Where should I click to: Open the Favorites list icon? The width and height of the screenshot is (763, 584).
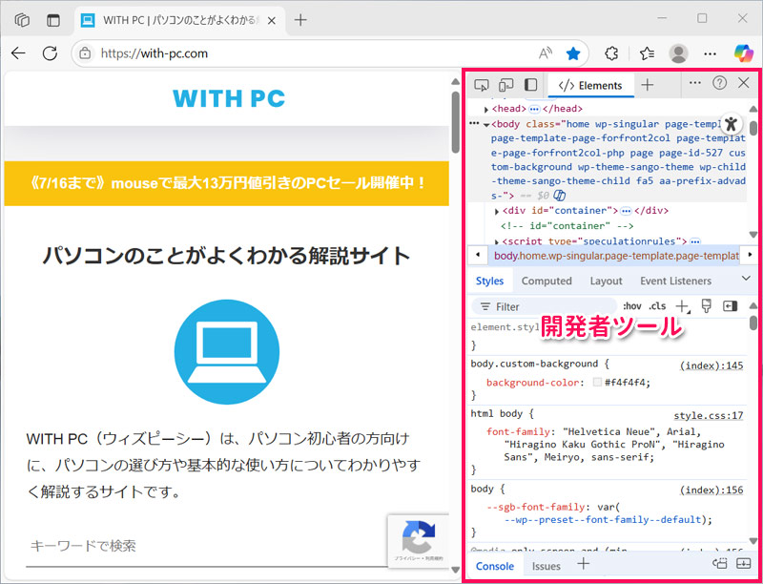point(647,53)
